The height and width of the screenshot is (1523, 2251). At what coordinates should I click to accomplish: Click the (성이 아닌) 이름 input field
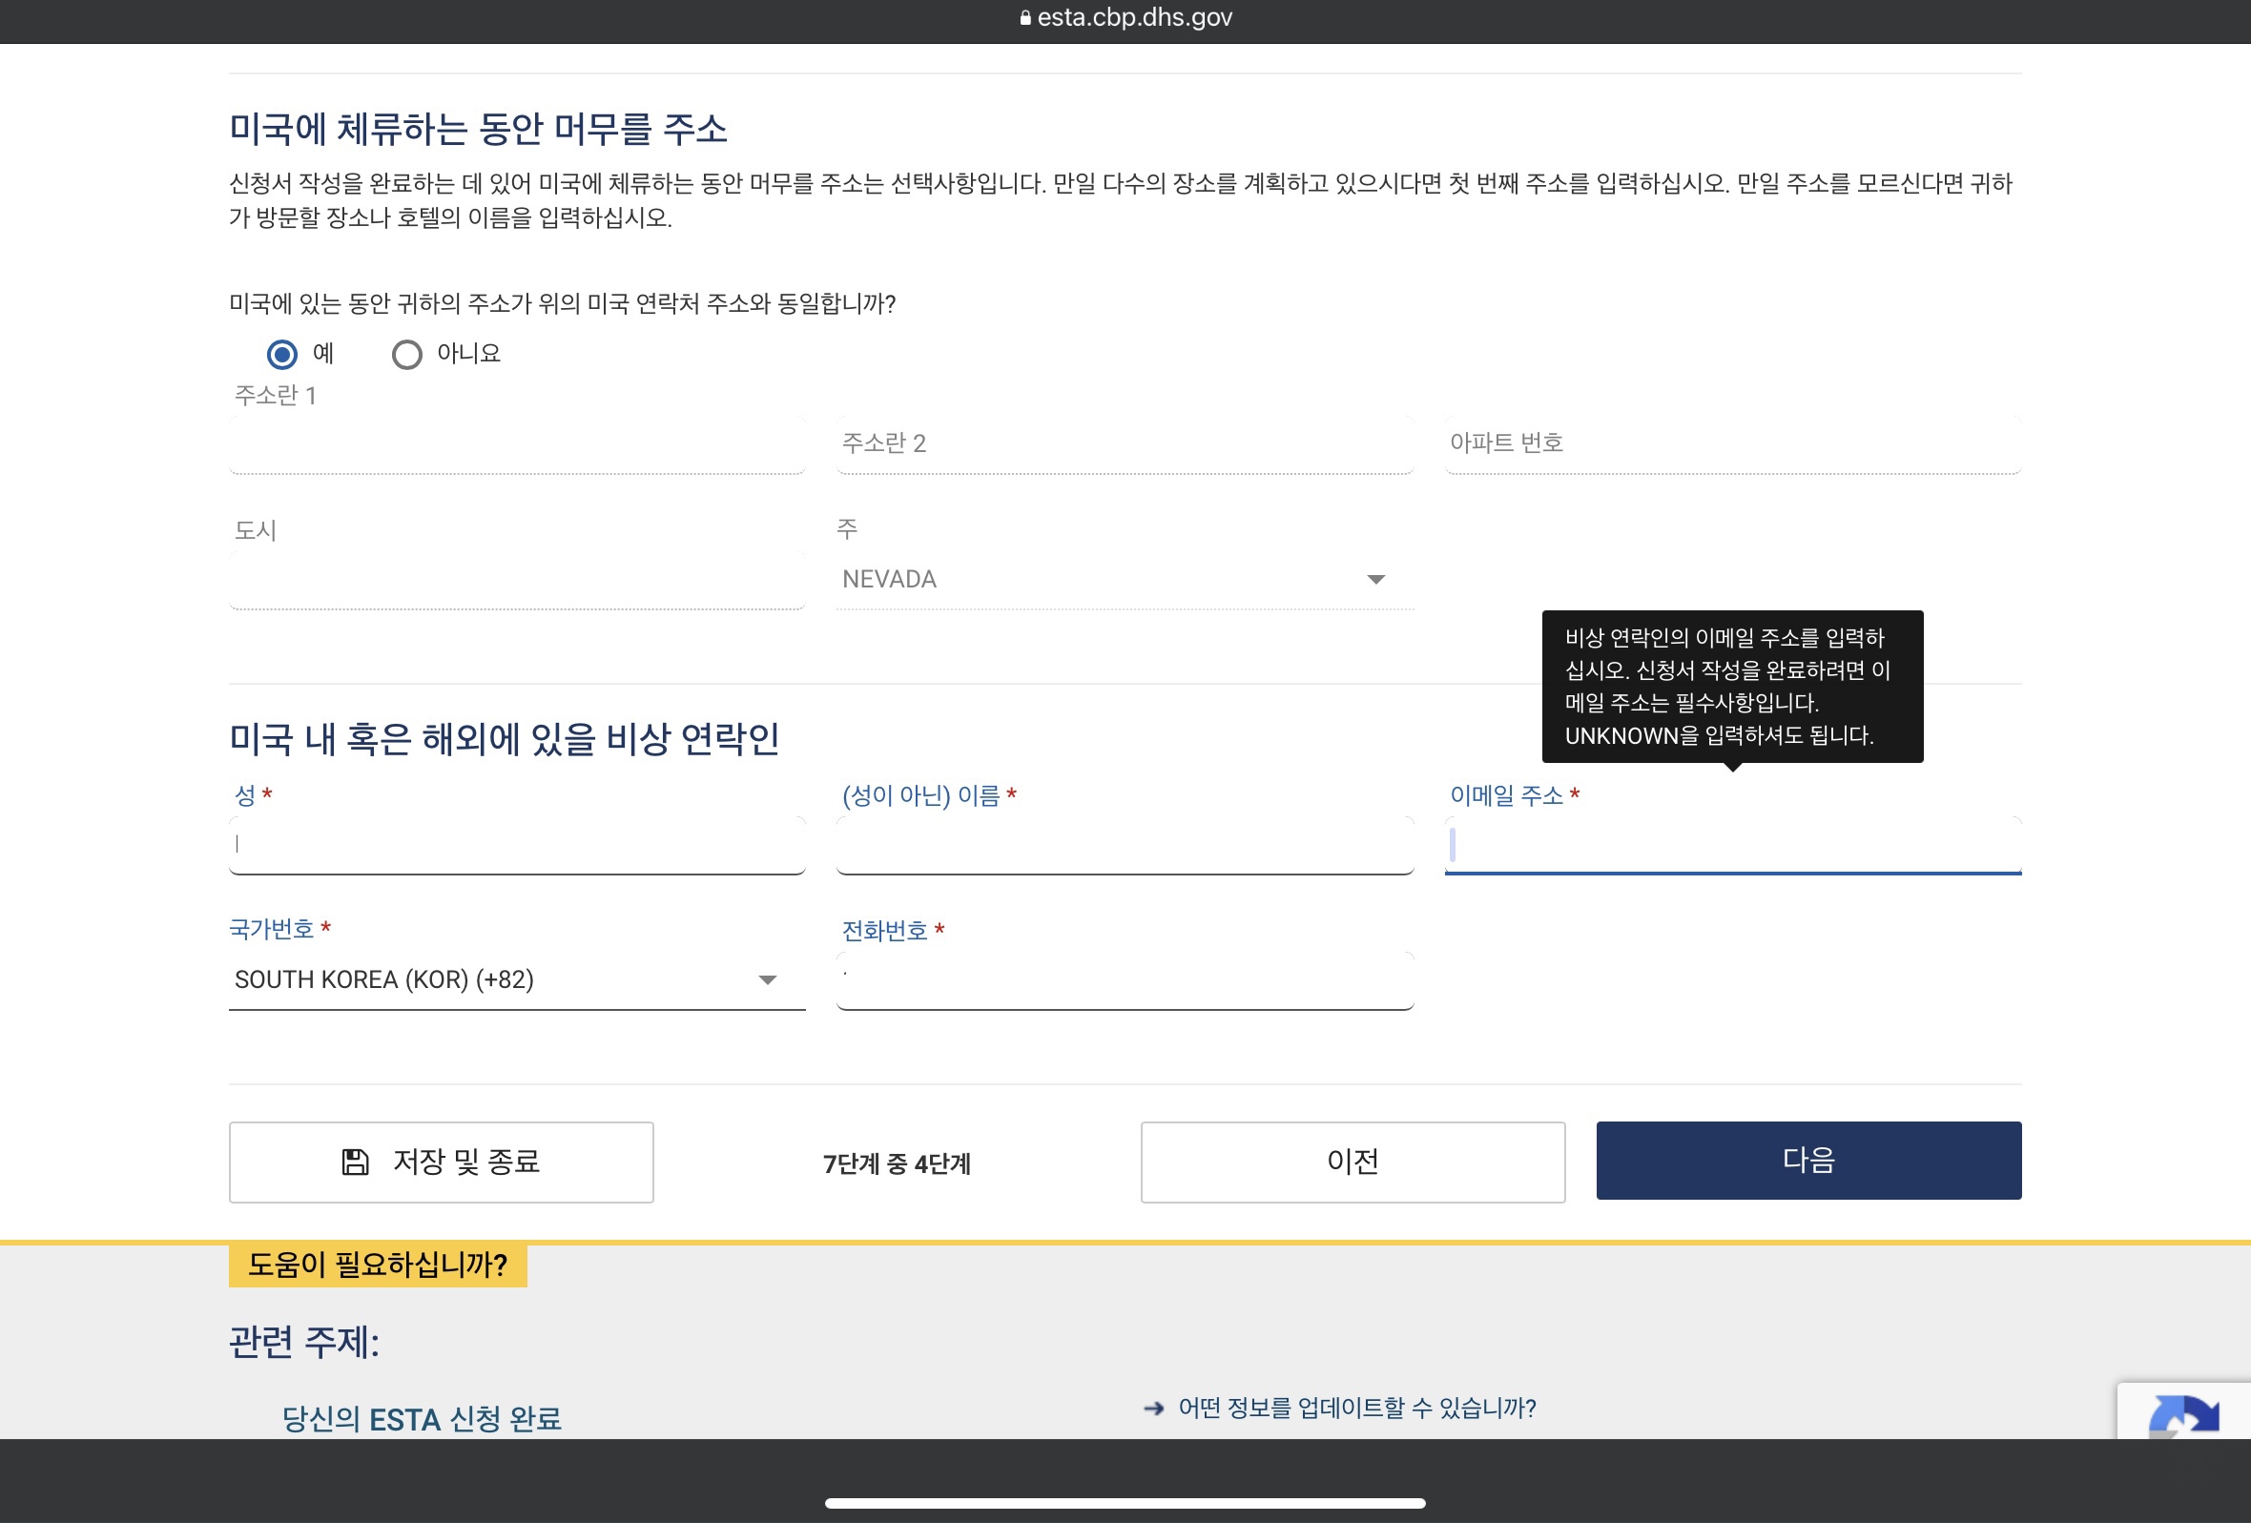pyautogui.click(x=1124, y=845)
